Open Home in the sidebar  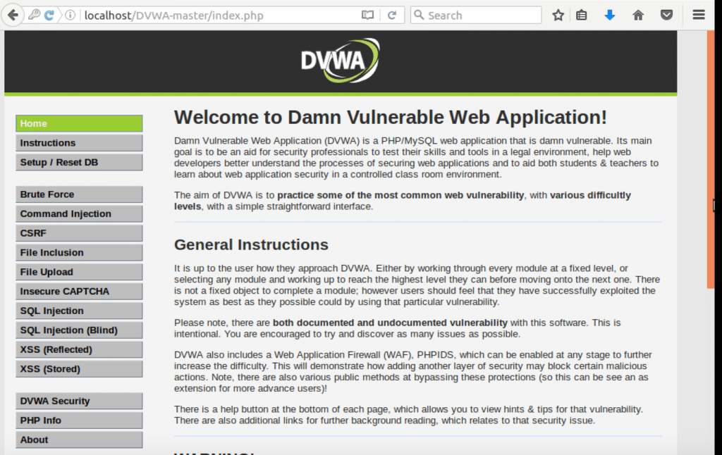[x=79, y=123]
